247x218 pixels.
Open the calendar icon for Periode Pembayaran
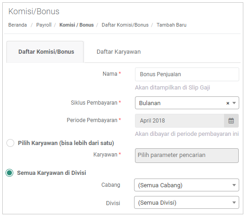click(x=231, y=121)
